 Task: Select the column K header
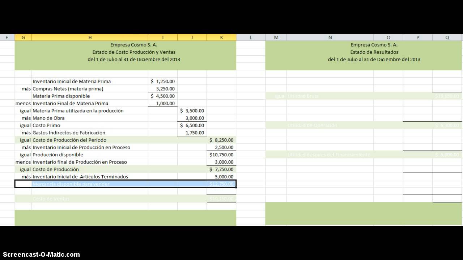click(x=221, y=38)
